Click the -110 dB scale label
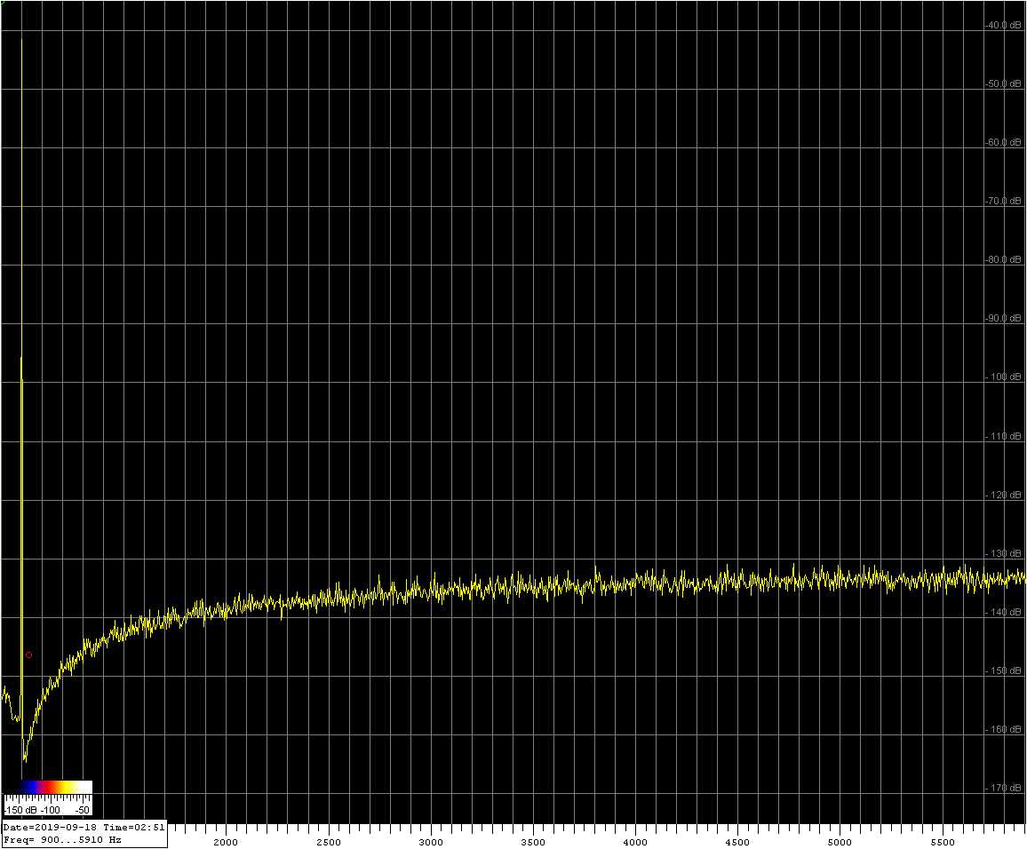 1004,436
